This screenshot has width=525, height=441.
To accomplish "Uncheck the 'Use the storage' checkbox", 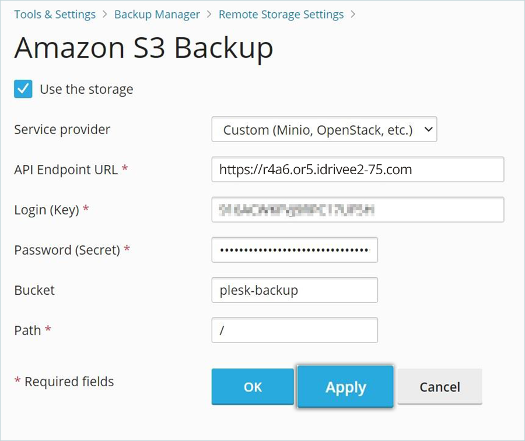I will (23, 89).
